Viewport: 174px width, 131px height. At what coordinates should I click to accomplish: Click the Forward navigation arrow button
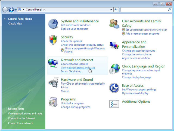pos(11,10)
